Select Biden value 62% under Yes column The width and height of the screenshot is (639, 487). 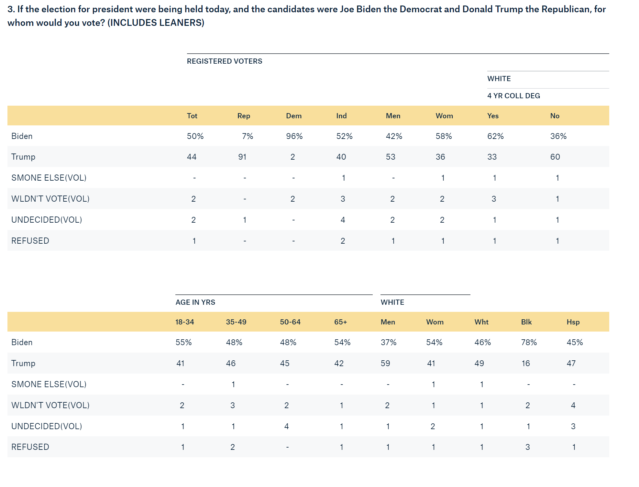[495, 136]
